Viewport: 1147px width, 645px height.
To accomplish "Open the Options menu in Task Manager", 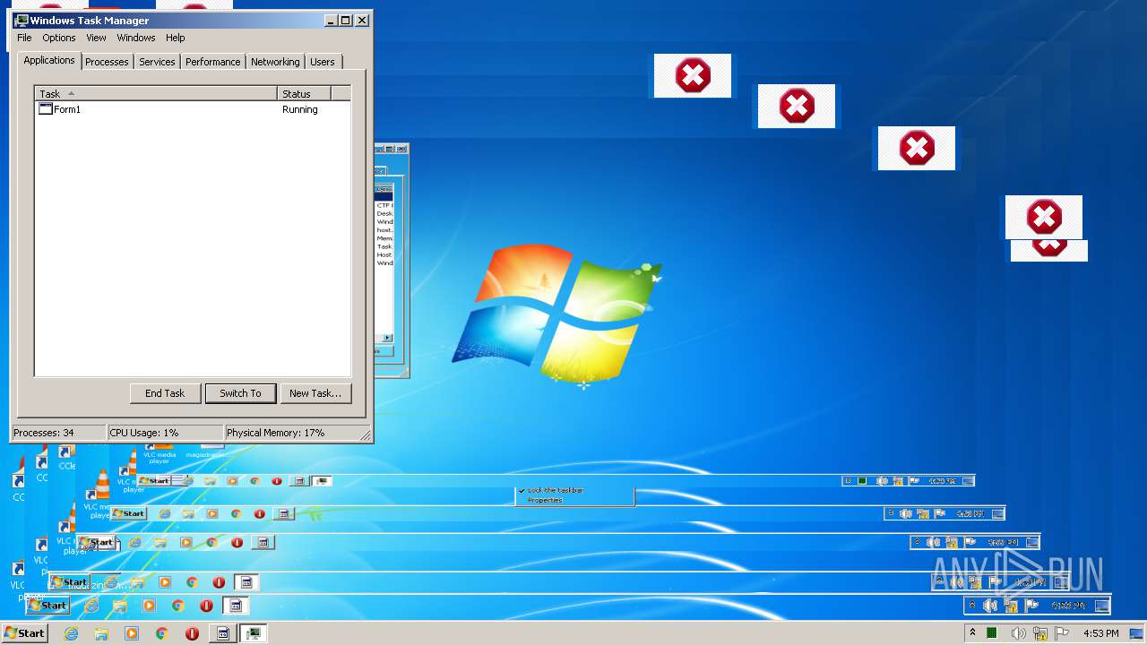I will click(x=59, y=38).
